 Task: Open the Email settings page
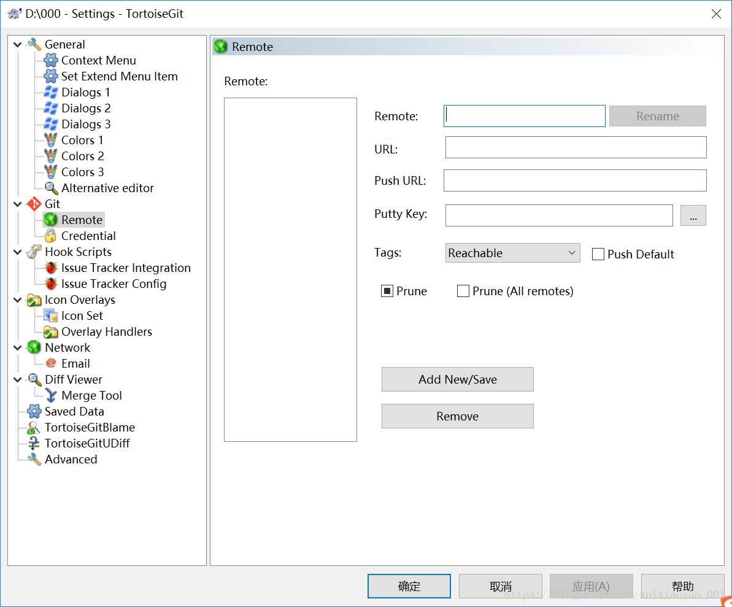click(x=75, y=363)
